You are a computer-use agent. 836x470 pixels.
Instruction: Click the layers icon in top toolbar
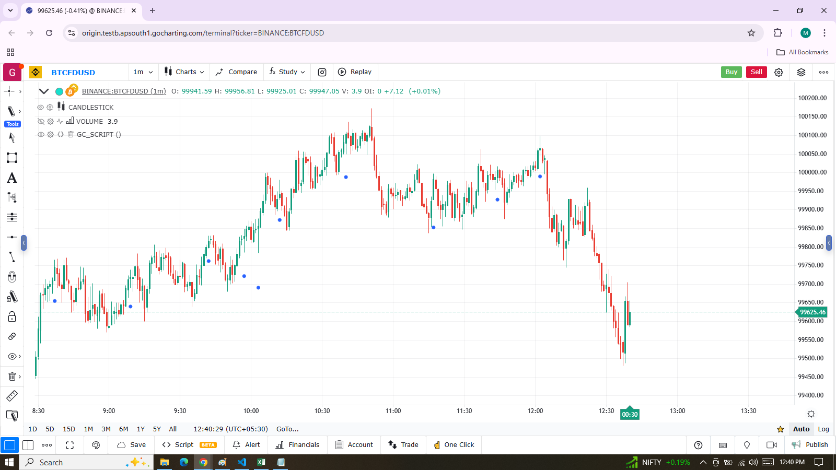(x=801, y=72)
